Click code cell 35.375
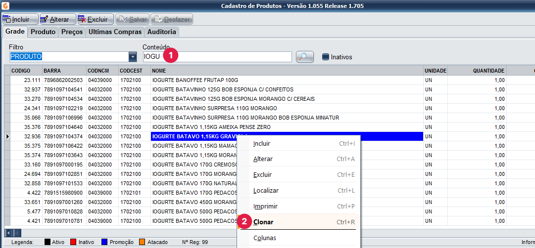The height and width of the screenshot is (248, 535). pyautogui.click(x=26, y=146)
